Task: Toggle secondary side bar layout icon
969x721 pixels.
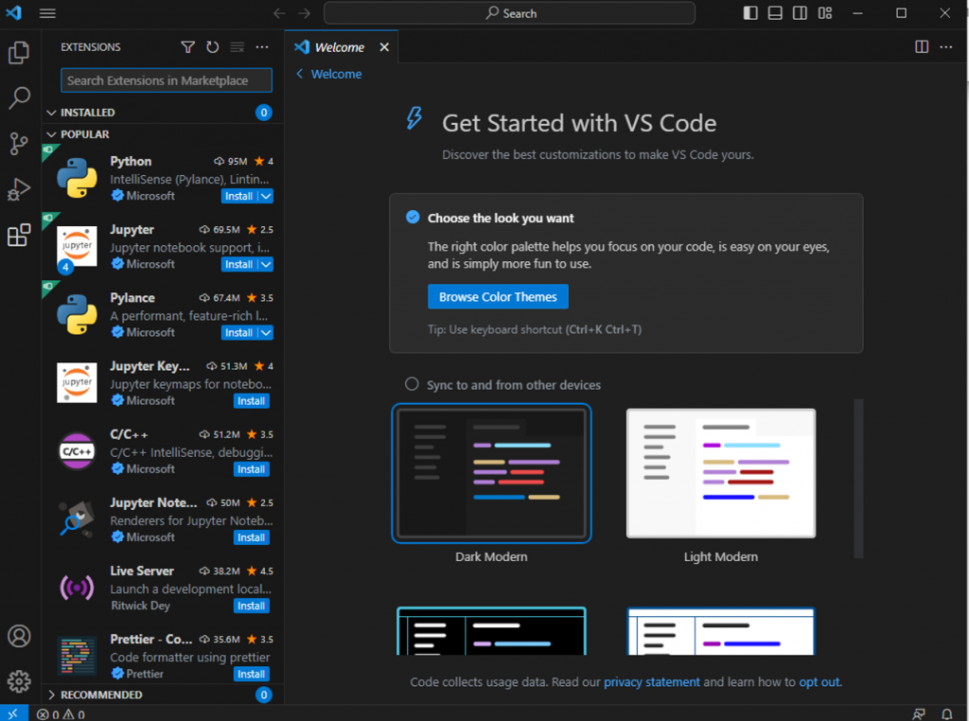Action: tap(800, 13)
